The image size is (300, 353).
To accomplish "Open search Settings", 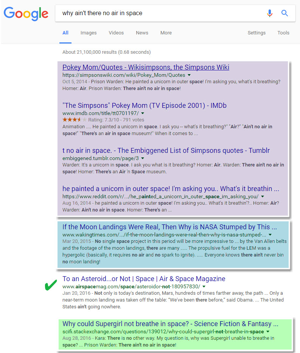I will 256,33.
